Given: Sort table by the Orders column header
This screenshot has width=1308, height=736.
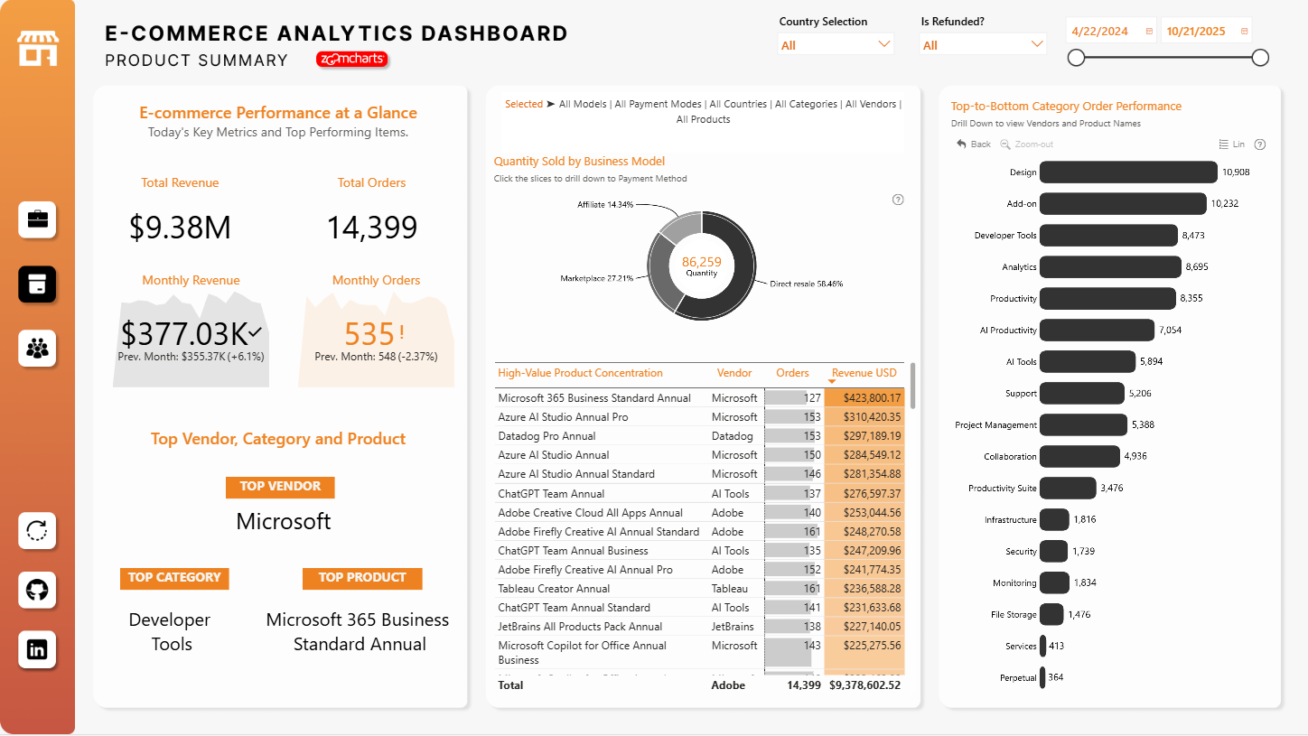Looking at the screenshot, I should coord(792,373).
